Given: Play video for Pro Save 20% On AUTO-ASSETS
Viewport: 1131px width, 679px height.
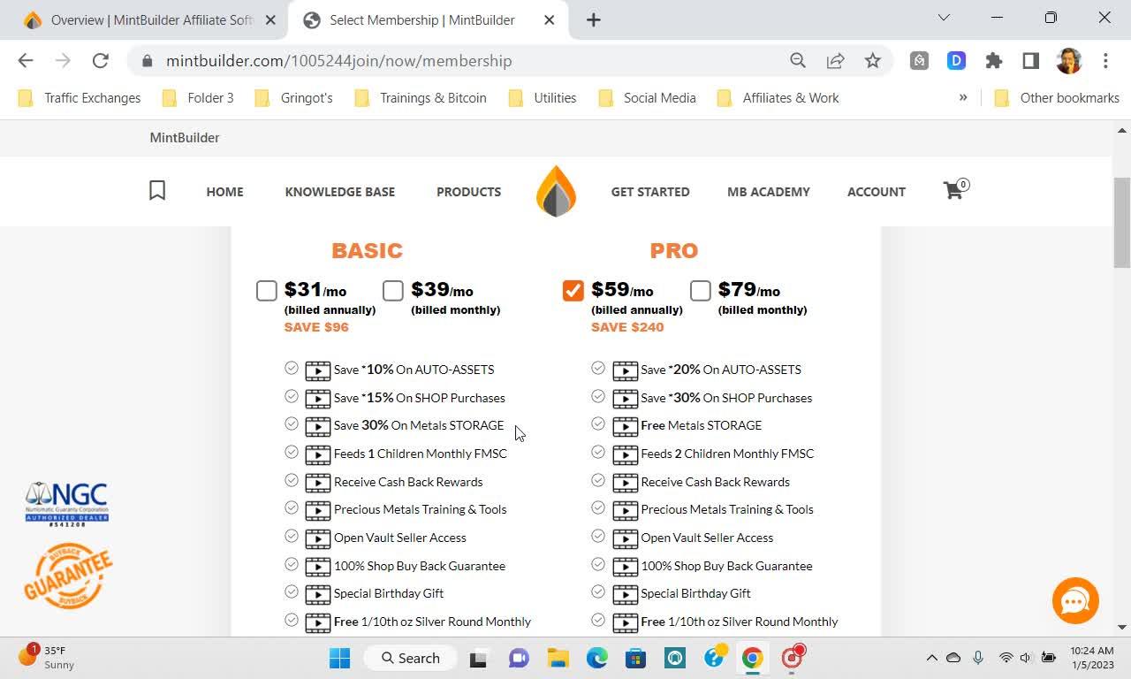Looking at the screenshot, I should coord(625,370).
